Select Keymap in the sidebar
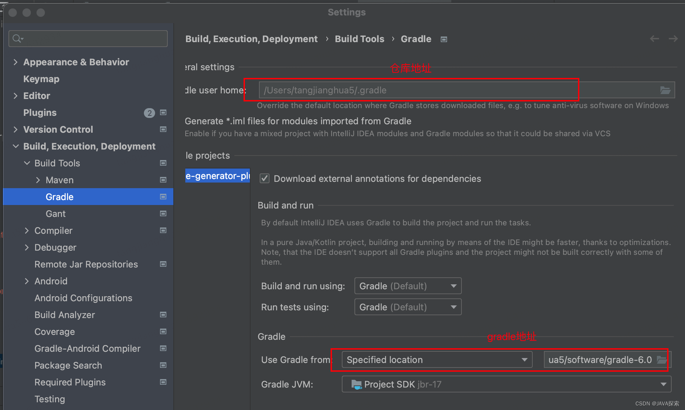 (x=41, y=79)
